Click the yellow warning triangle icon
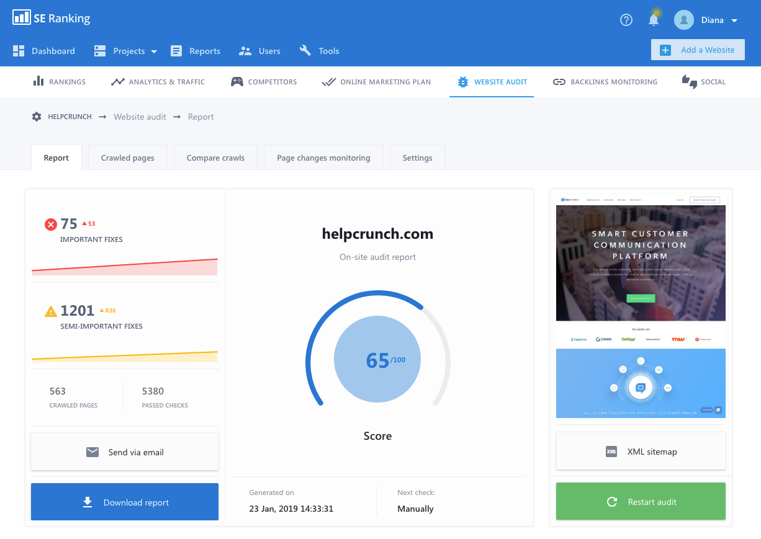The image size is (761, 539). click(51, 311)
